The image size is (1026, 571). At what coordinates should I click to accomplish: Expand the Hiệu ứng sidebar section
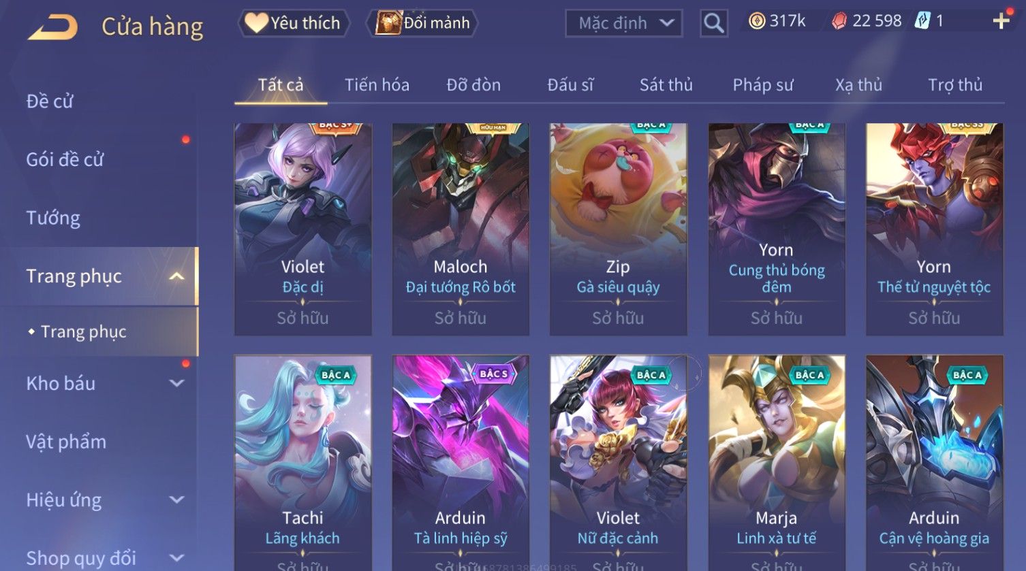(x=176, y=500)
